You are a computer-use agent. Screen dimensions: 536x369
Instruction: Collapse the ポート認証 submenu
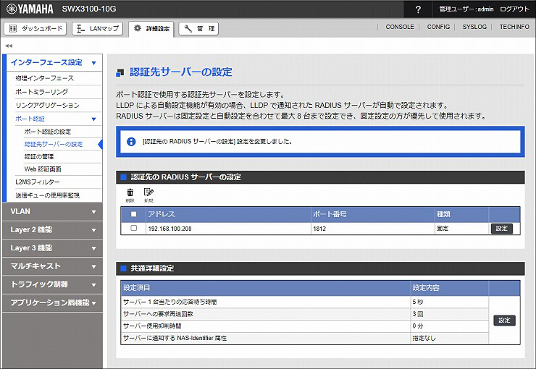click(x=59, y=119)
